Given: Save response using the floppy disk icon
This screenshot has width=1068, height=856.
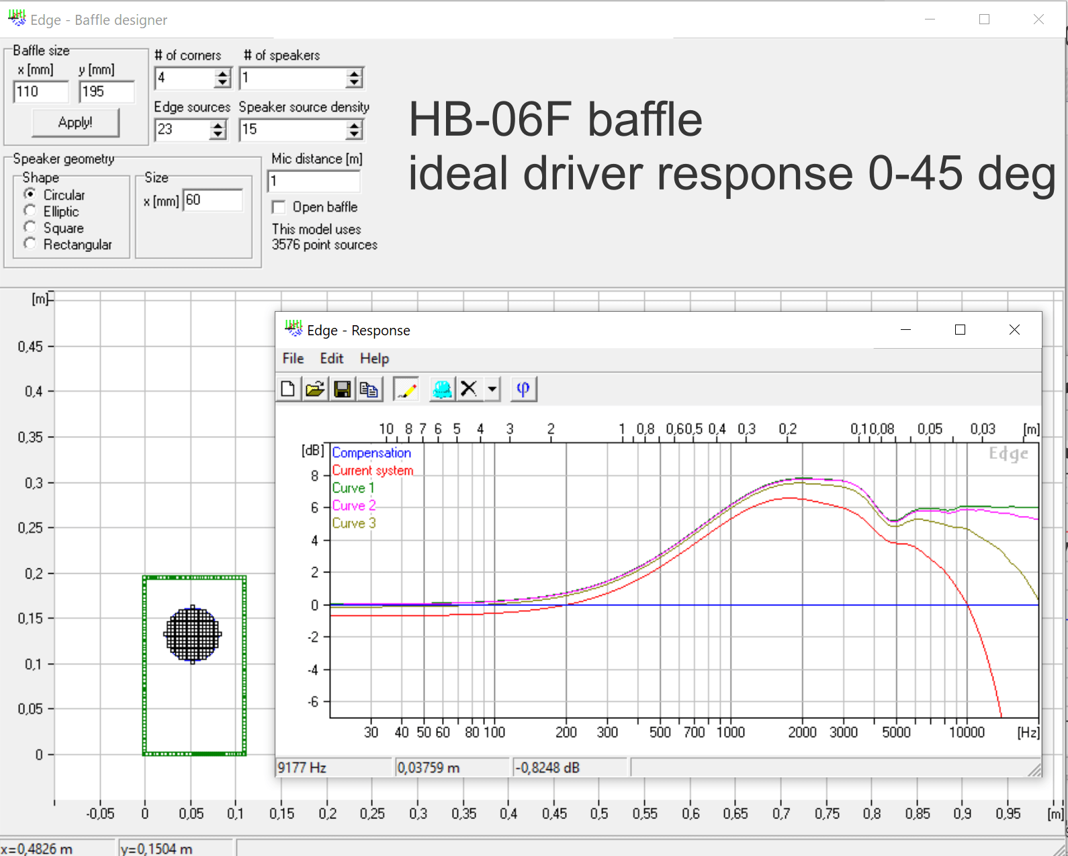Looking at the screenshot, I should 343,389.
